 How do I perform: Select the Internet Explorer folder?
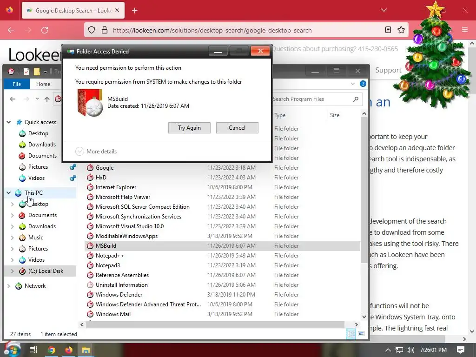[116, 187]
